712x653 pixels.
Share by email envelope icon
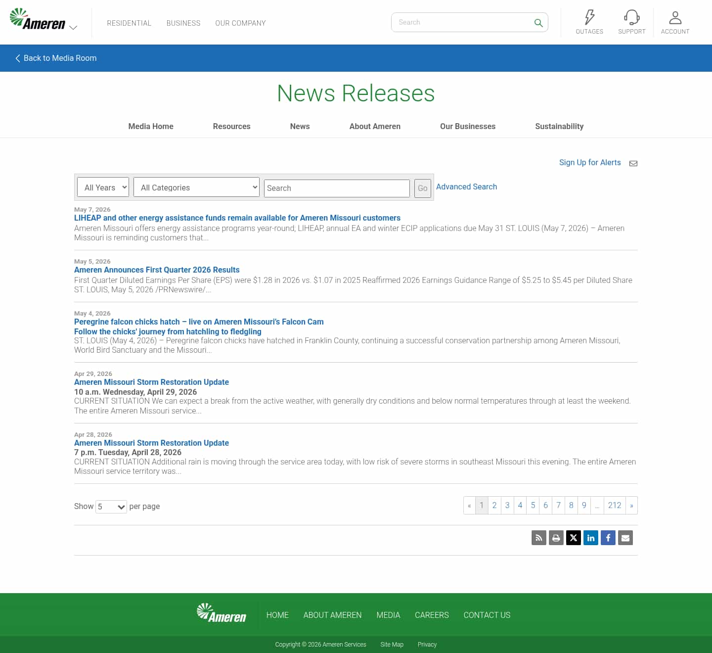[625, 538]
